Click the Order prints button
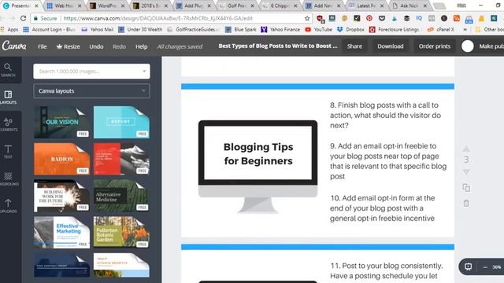Viewport: 504px width, 283px height. click(x=434, y=46)
